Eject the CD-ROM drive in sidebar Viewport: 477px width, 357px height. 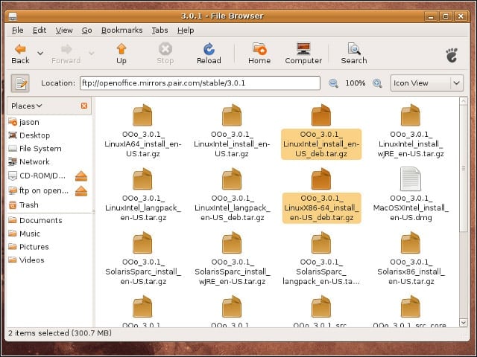81,176
